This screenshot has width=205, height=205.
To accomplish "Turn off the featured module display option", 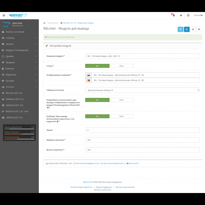I will click(121, 100).
